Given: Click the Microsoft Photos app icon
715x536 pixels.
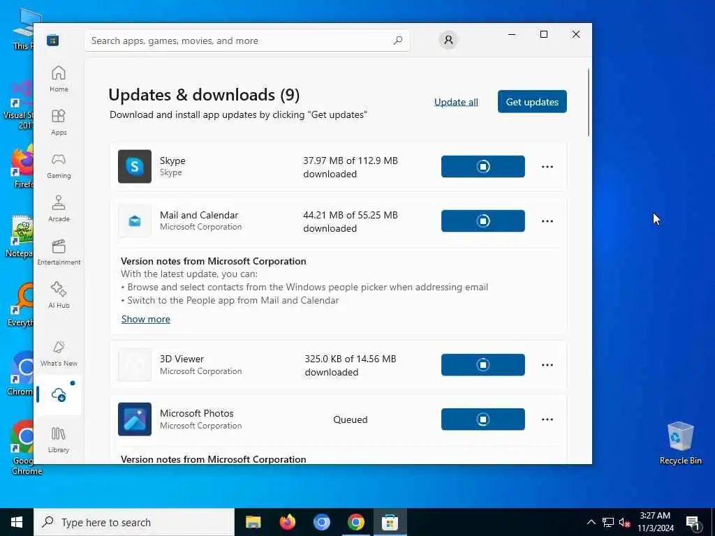Looking at the screenshot, I should (135, 419).
